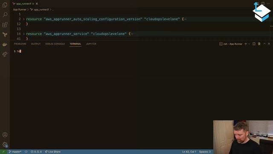Select the Terminal panel tab

pos(76,44)
